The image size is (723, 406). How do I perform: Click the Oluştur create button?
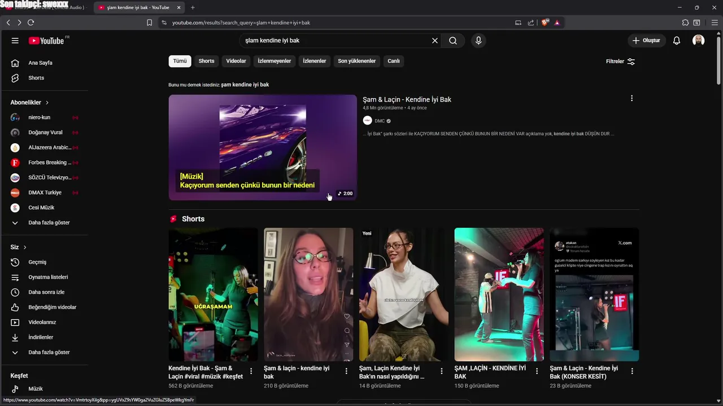tap(646, 41)
